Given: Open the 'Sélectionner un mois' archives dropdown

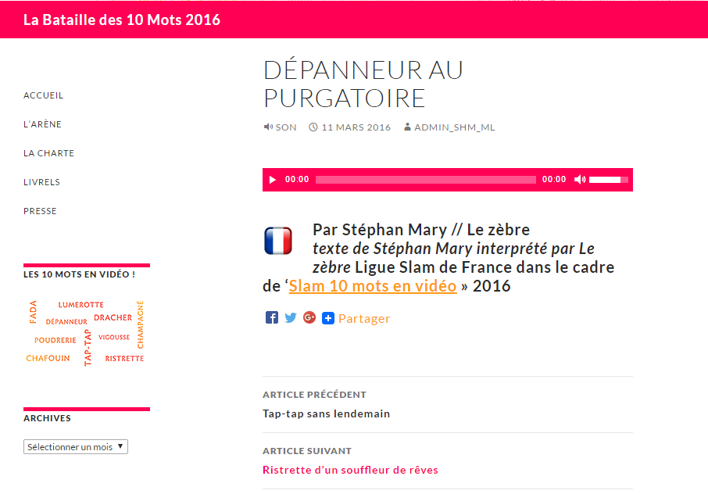Looking at the screenshot, I should tap(75, 446).
